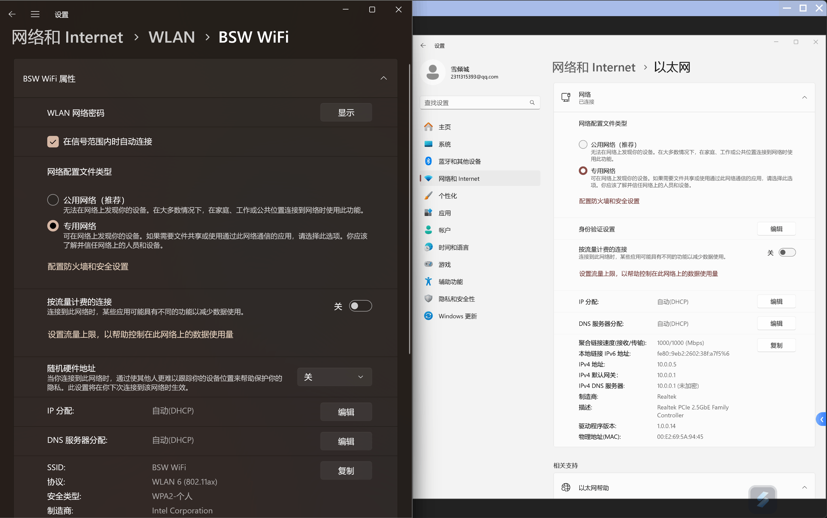This screenshot has width=827, height=518.
Task: Click the back arrow in dark Settings window
Action: point(12,14)
